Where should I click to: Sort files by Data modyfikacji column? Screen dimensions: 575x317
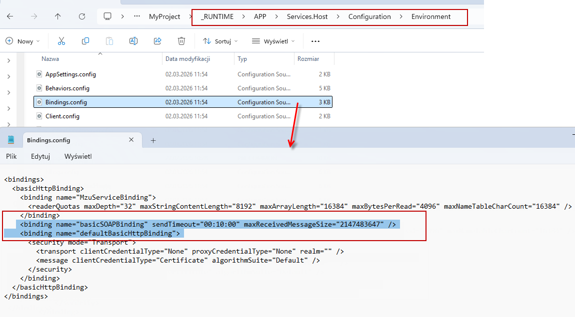[x=188, y=59]
